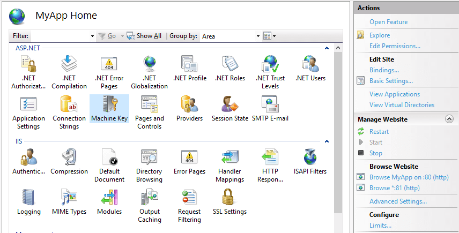Open the site Bindings link
The height and width of the screenshot is (233, 459).
click(384, 70)
